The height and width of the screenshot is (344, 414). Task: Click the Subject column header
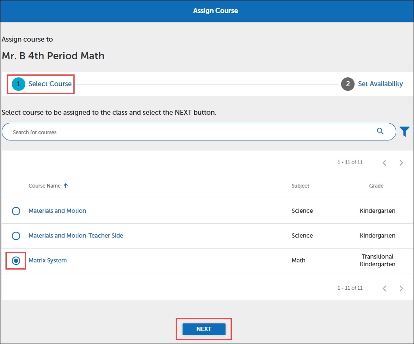pos(300,185)
